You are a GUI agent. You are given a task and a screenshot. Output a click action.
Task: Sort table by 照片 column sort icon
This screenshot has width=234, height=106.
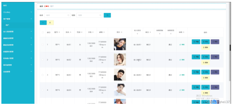122,32
